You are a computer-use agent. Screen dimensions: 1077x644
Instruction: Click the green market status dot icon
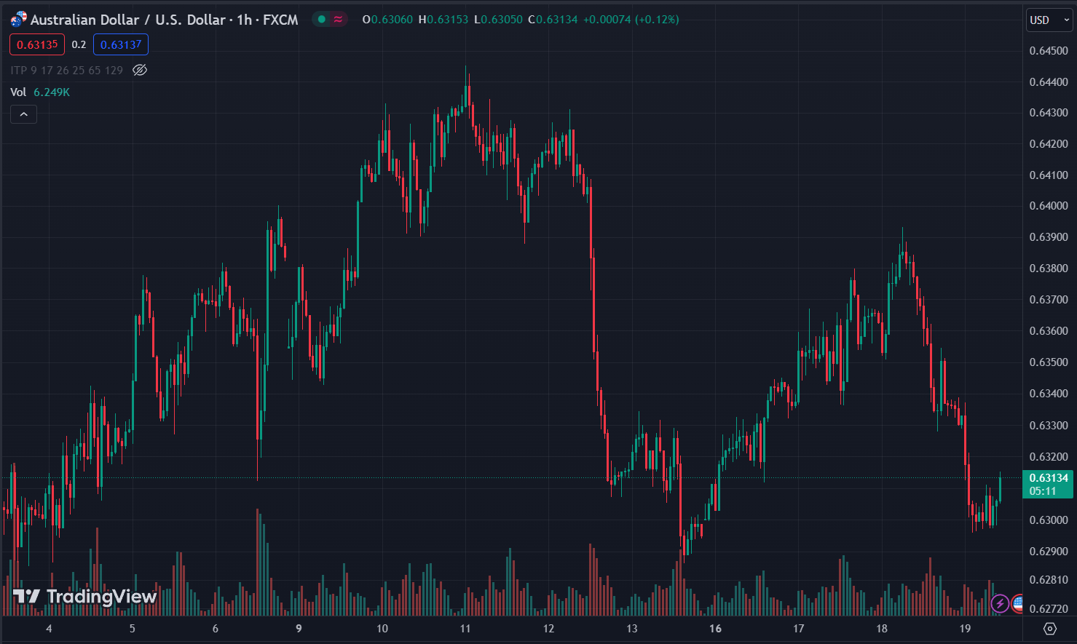pyautogui.click(x=321, y=20)
